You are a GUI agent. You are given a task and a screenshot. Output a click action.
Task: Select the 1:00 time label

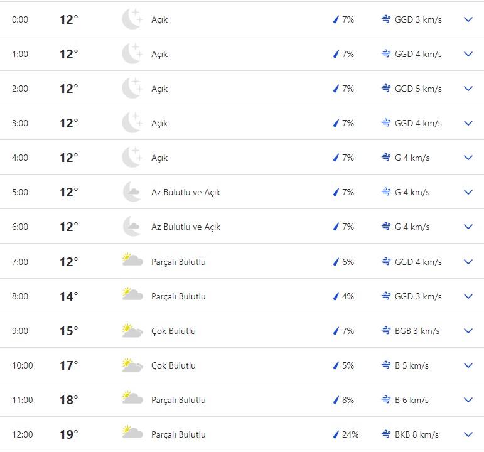click(x=20, y=54)
